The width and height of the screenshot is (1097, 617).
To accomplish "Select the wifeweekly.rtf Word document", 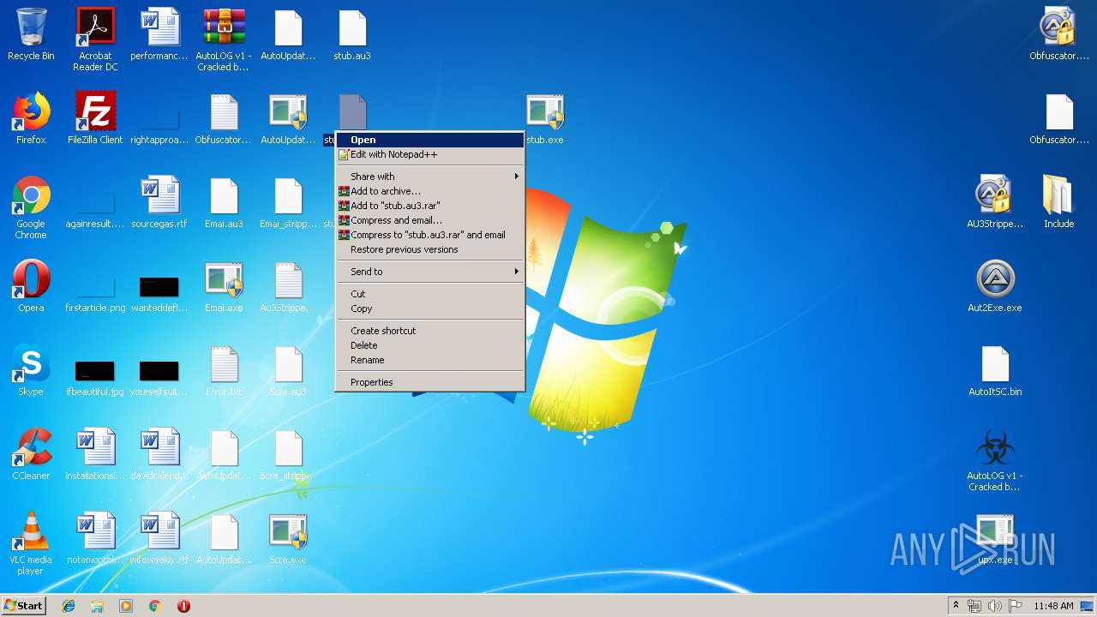I will coord(159,538).
